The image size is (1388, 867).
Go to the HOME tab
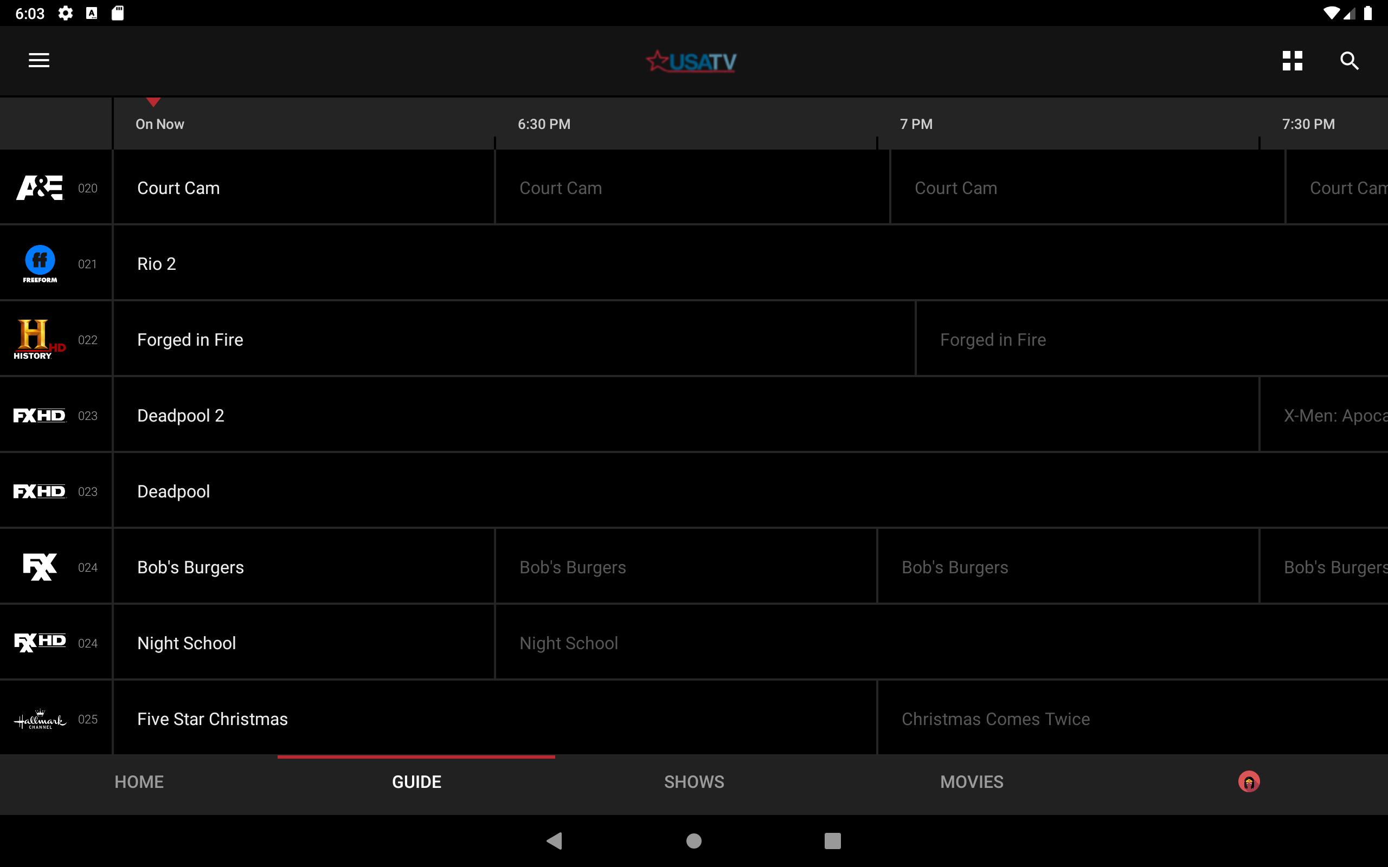[x=139, y=781]
